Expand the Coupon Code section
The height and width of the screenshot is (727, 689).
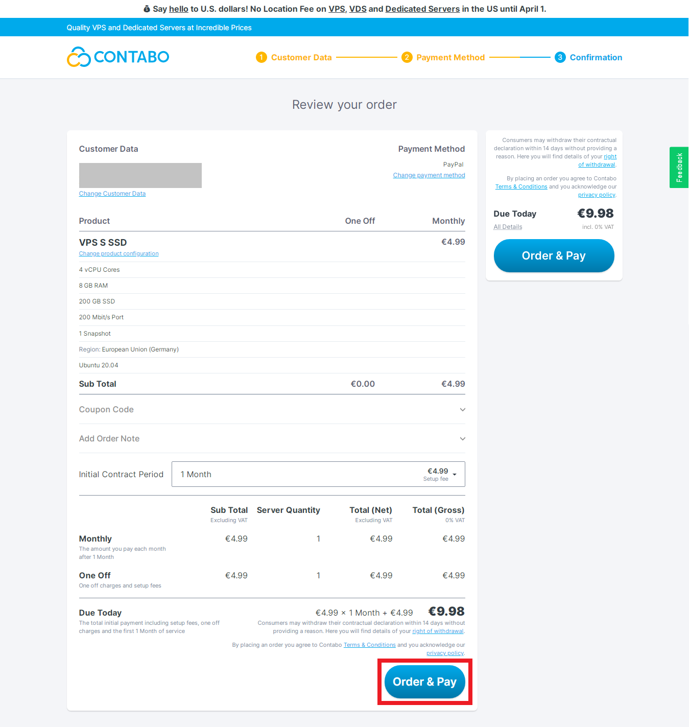pyautogui.click(x=272, y=409)
